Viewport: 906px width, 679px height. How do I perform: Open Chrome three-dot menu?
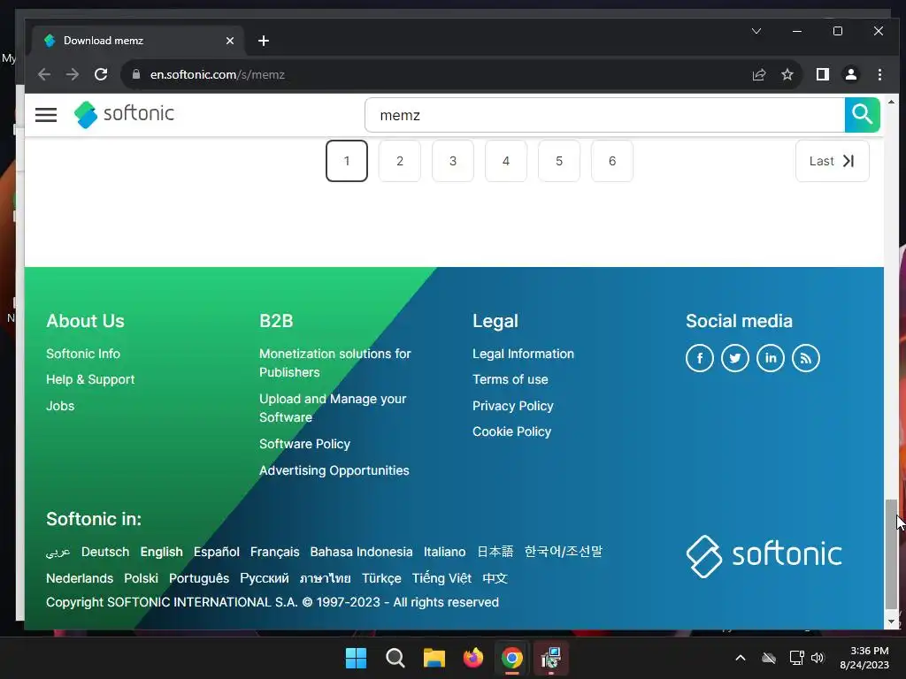click(879, 74)
